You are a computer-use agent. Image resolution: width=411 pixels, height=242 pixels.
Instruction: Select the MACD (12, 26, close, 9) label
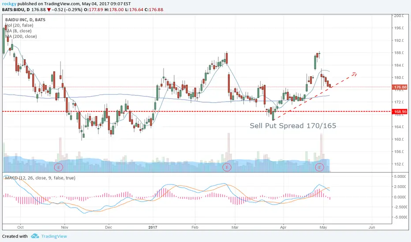click(x=40, y=178)
